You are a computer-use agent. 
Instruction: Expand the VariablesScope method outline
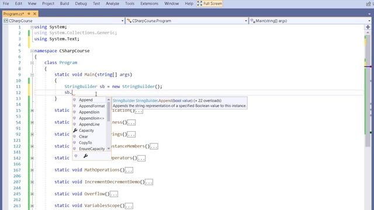point(32,206)
